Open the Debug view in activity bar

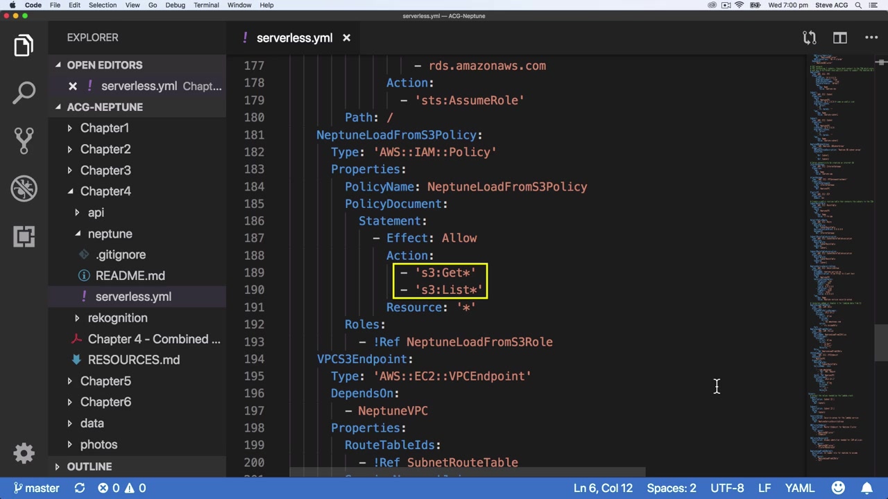point(24,189)
